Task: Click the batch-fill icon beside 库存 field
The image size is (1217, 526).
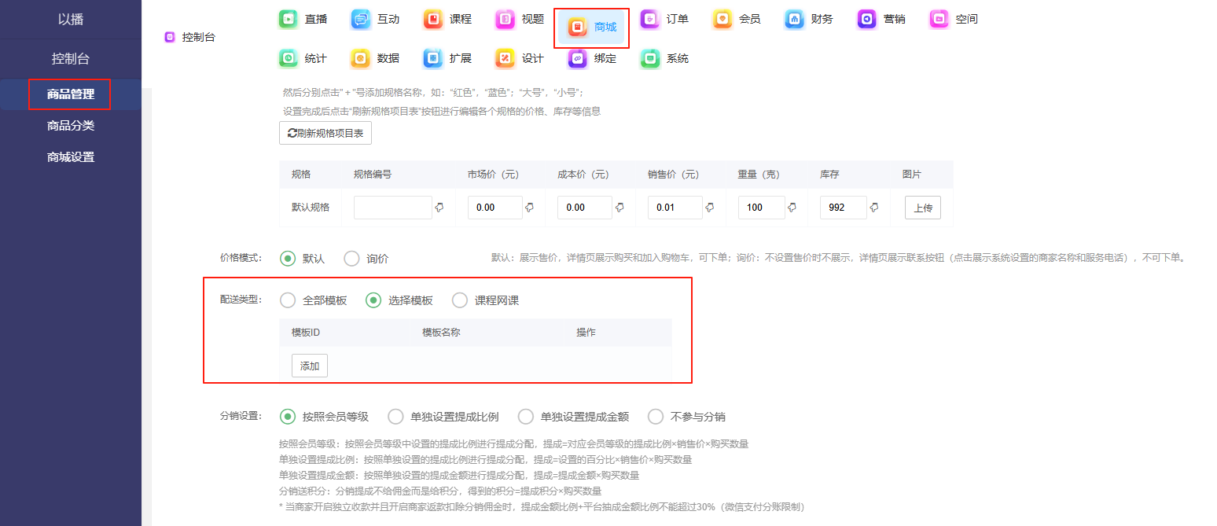Action: click(873, 208)
